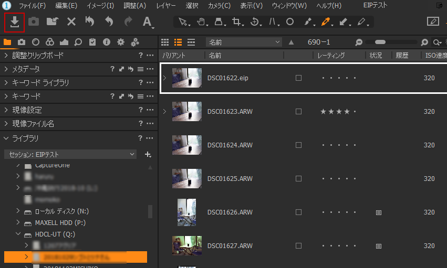This screenshot has width=447, height=268.
Task: Click the add plus icon beside session dropdown
Action: pos(148,154)
